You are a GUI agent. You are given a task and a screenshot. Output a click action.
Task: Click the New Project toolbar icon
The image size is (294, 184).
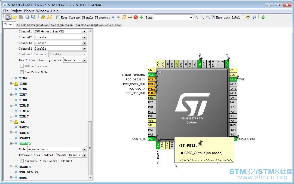click(x=8, y=17)
